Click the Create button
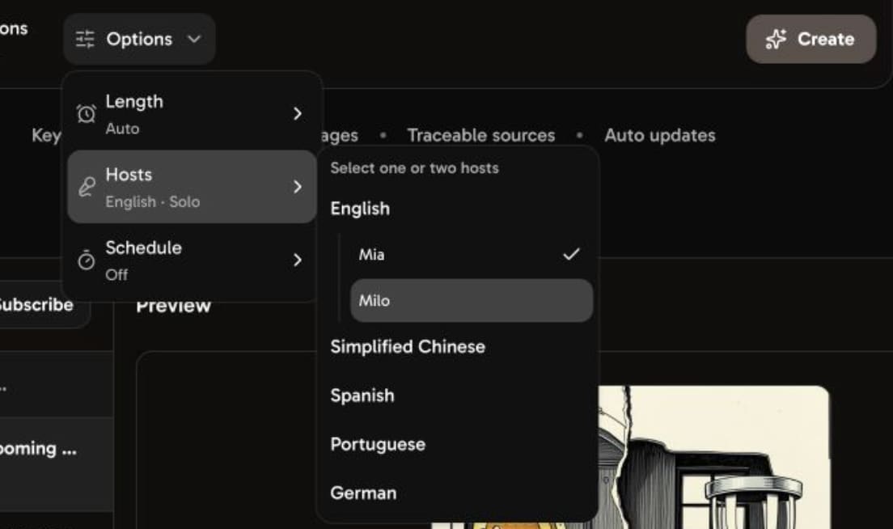The image size is (893, 529). 810,39
